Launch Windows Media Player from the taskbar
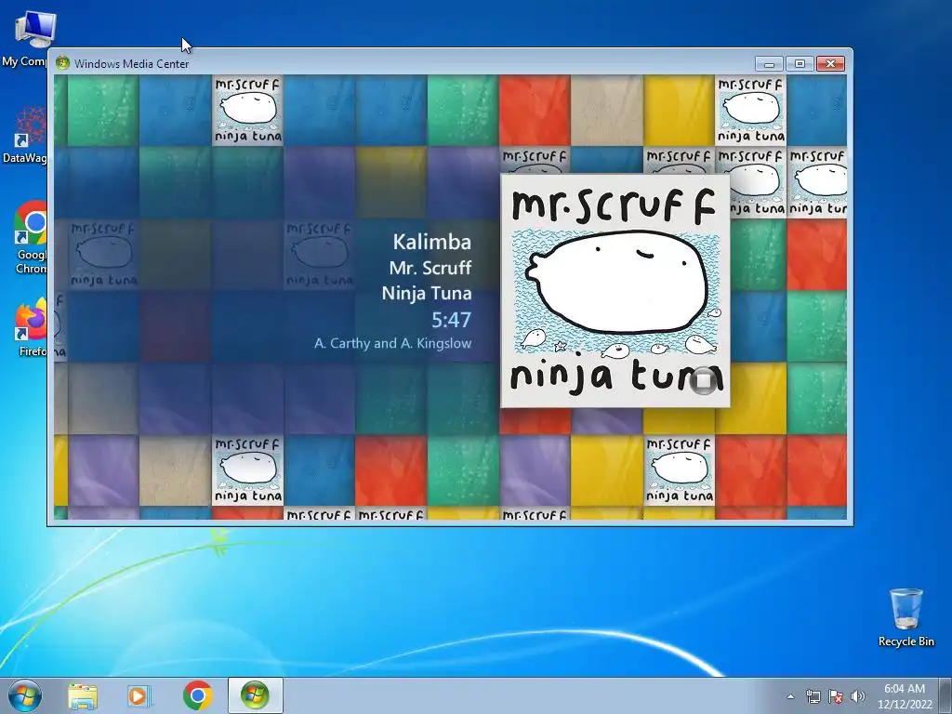Screen dimensions: 952x714 point(139,695)
